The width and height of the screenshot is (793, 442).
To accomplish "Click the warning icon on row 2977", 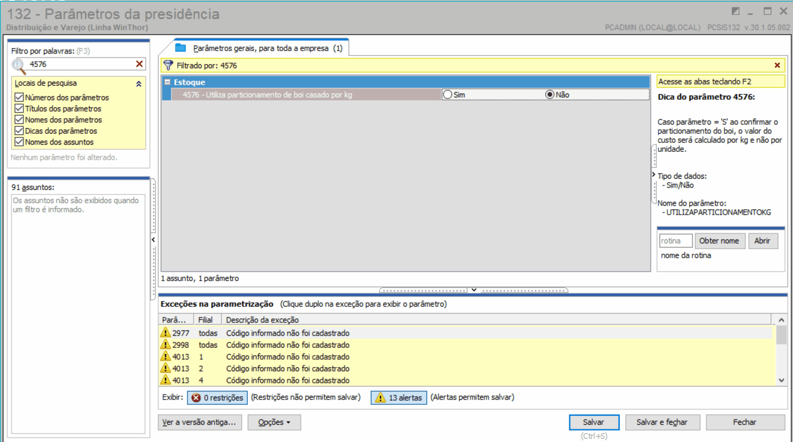I will (x=165, y=333).
